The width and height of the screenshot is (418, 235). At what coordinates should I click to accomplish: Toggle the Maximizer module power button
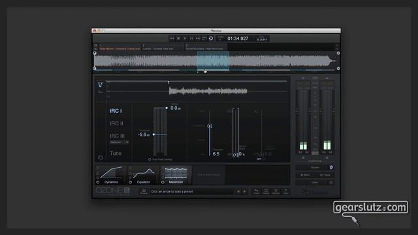163,182
